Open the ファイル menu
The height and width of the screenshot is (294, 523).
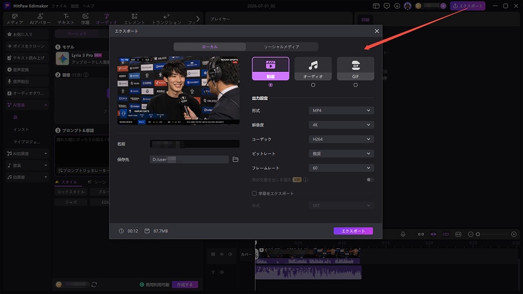pyautogui.click(x=59, y=6)
